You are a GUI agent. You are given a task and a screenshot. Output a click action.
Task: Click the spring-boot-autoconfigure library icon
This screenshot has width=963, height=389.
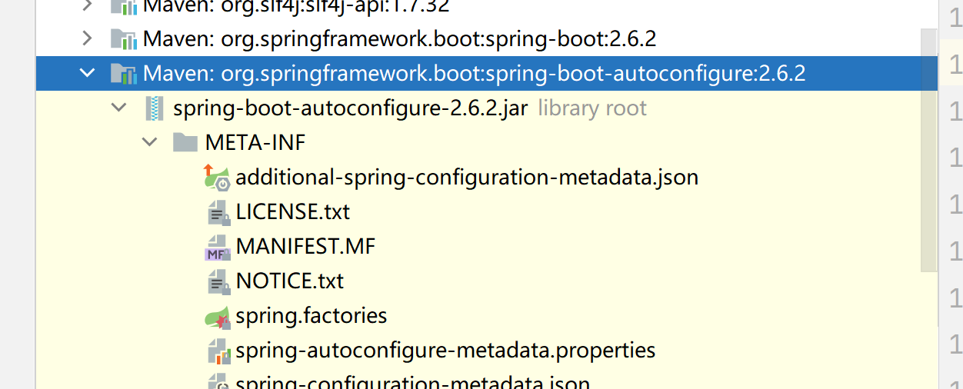(123, 73)
